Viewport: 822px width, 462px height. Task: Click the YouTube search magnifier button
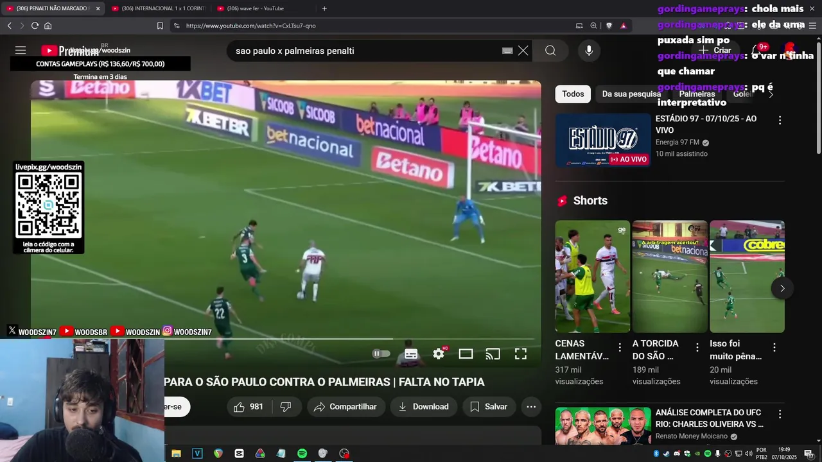point(550,51)
